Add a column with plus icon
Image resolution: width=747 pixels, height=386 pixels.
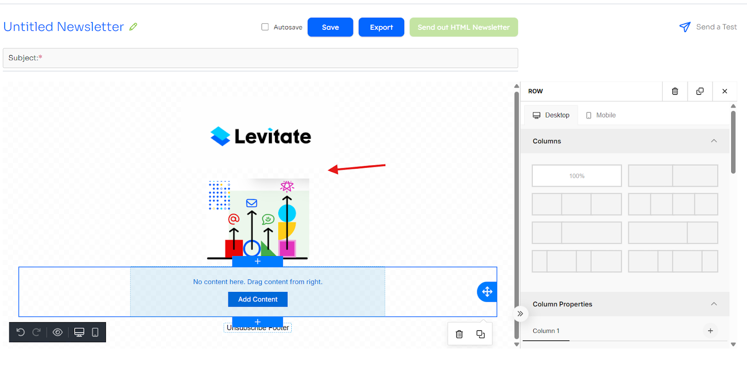[710, 331]
